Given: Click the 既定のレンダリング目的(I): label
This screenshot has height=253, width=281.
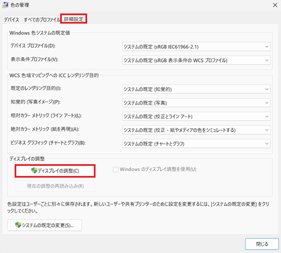Looking at the screenshot, I should pyautogui.click(x=36, y=88).
